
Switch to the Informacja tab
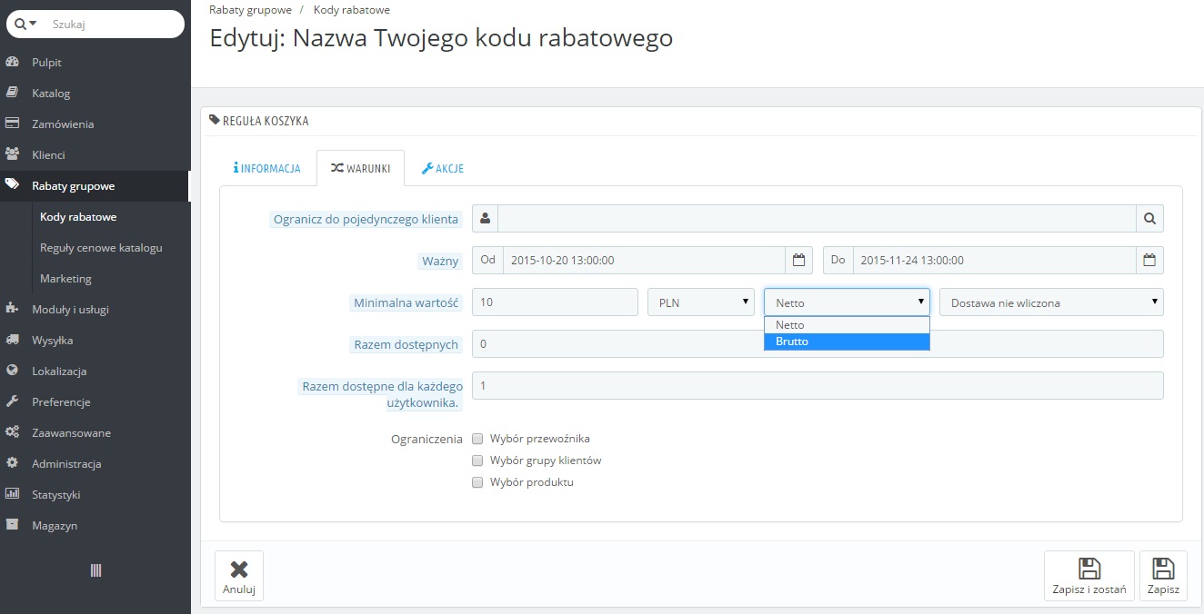[x=267, y=169]
